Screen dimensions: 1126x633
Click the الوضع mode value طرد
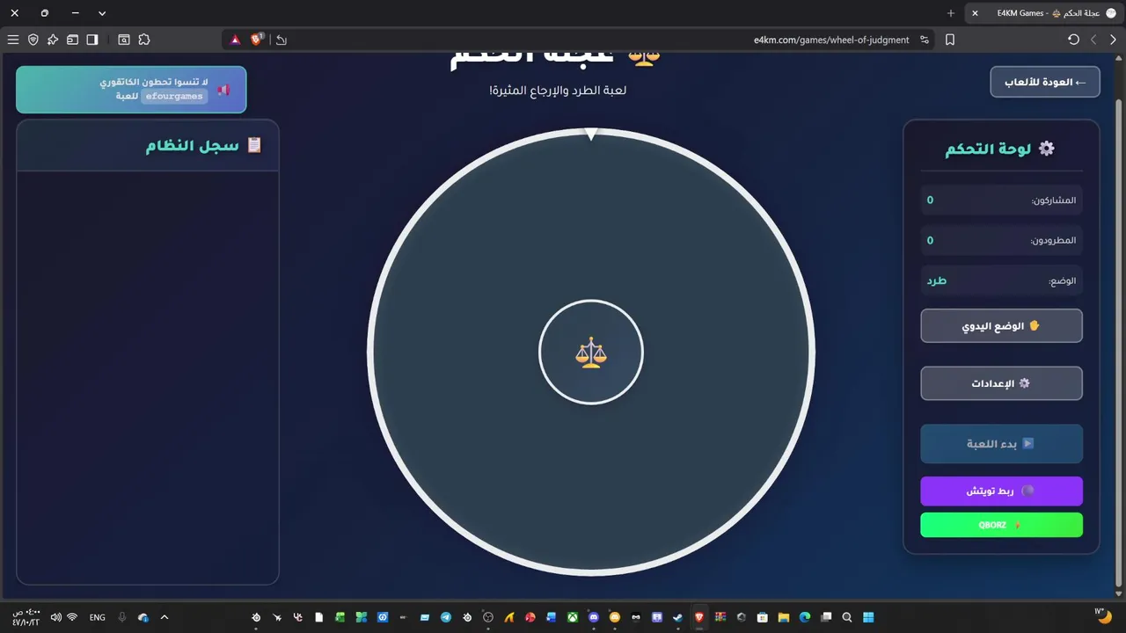(x=937, y=280)
